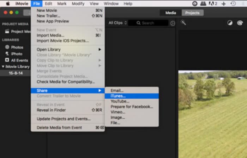Open the View menu
This screenshot has height=158, width=247.
click(94, 4)
